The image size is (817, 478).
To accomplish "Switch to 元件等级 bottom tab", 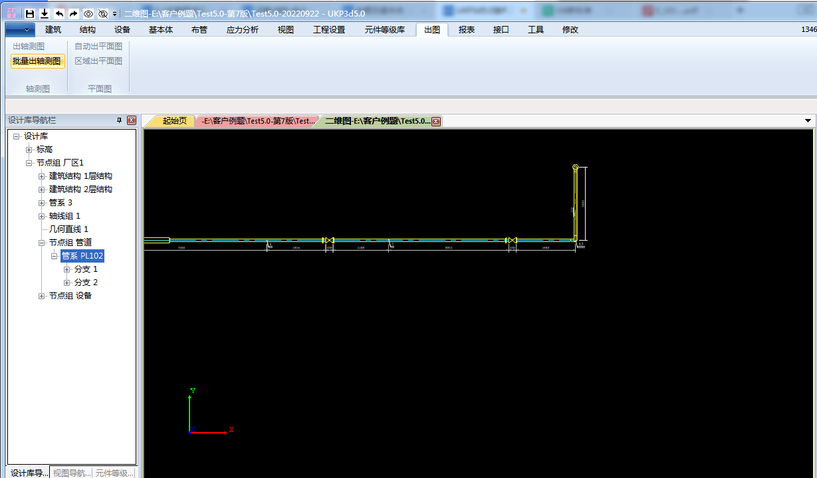I will point(114,473).
